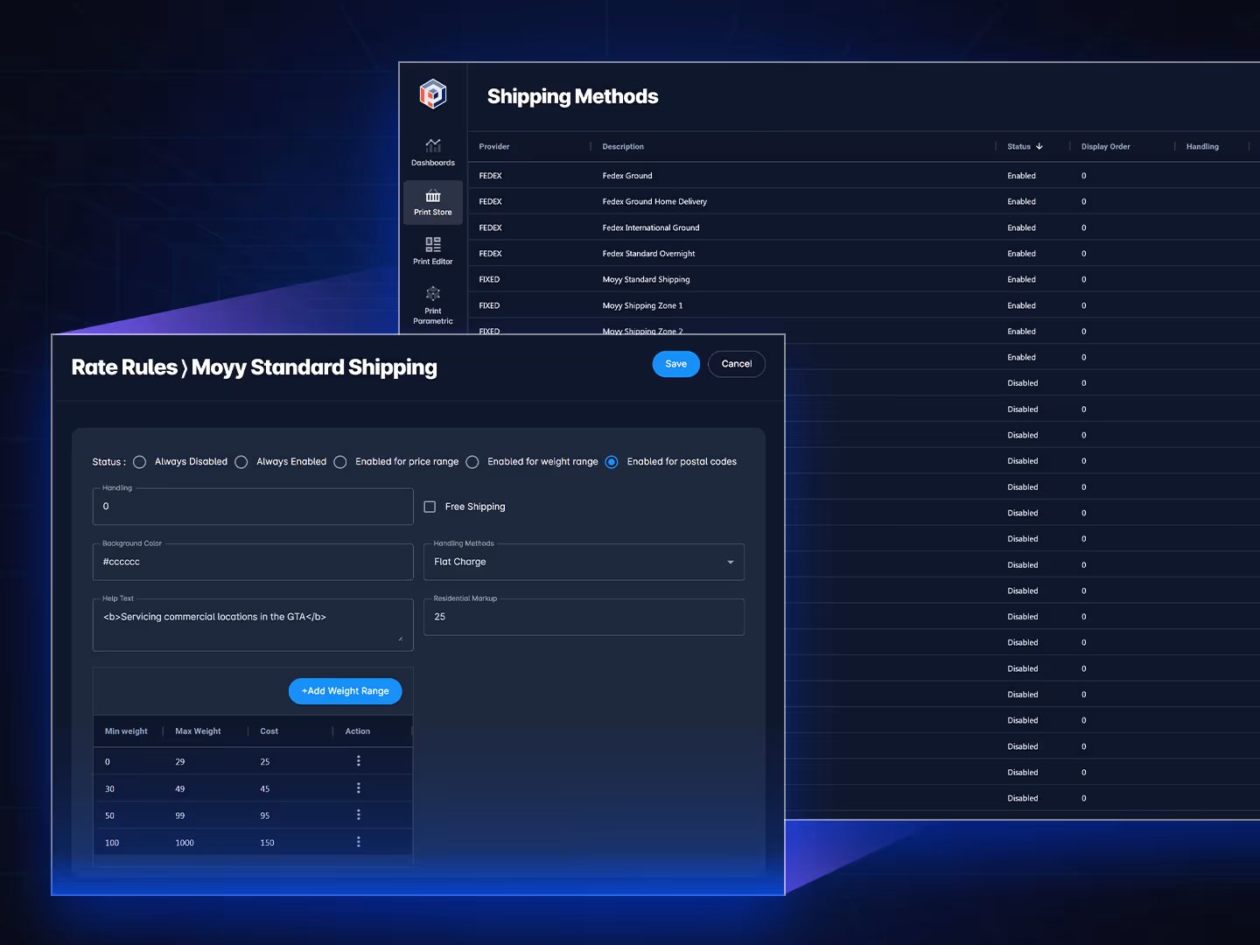Edit the Background Color hex field

[253, 561]
